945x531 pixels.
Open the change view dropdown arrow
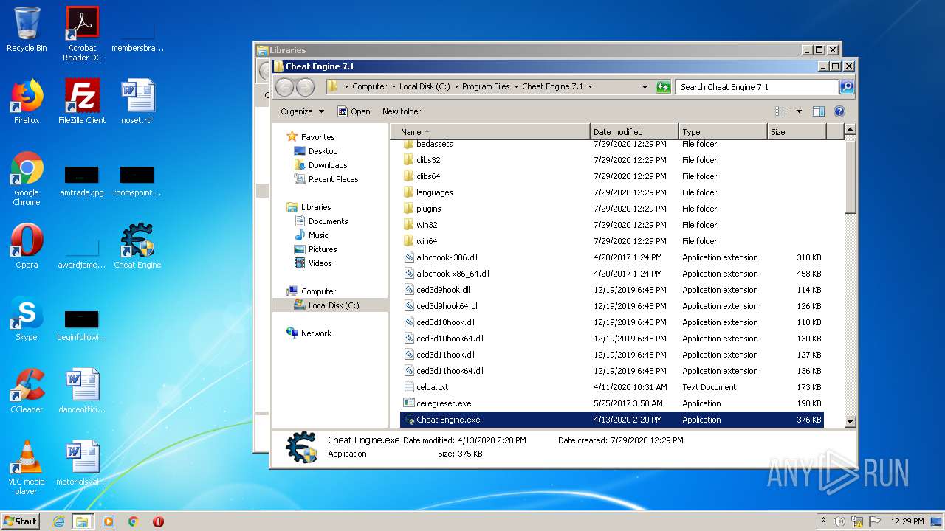coord(799,111)
